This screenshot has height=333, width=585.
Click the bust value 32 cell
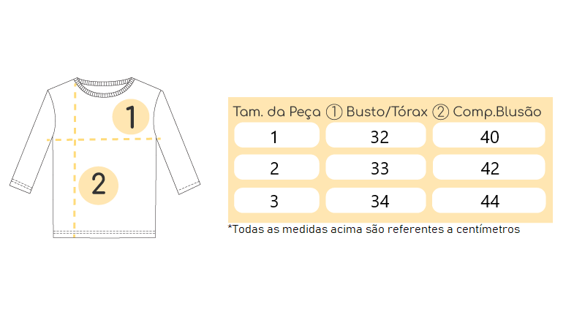tap(376, 135)
